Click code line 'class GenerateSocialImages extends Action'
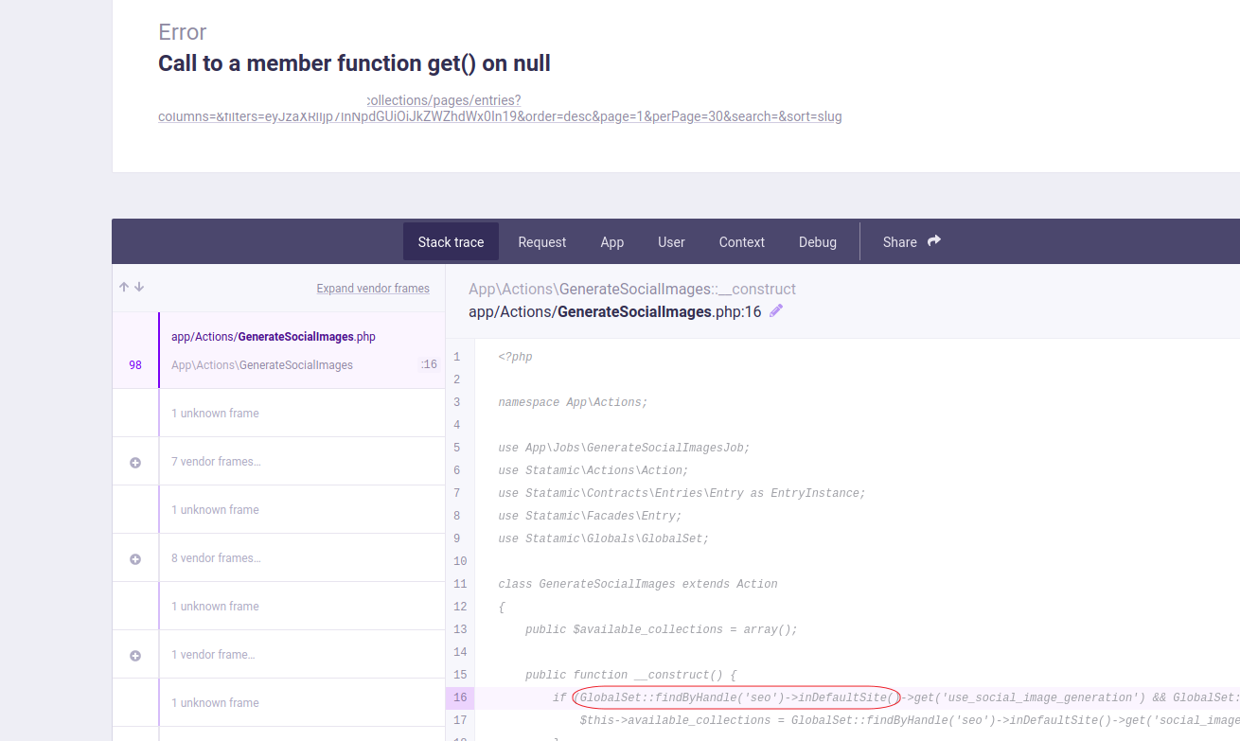1240x741 pixels. tap(638, 584)
